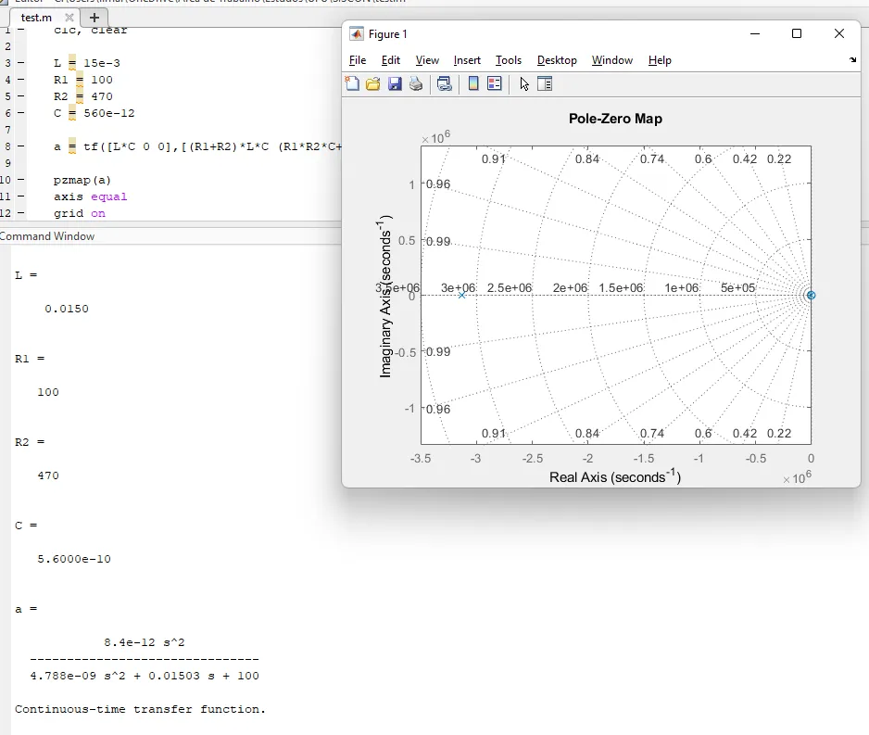Switch to the test.m editor tab
This screenshot has height=735, width=869.
click(x=36, y=18)
